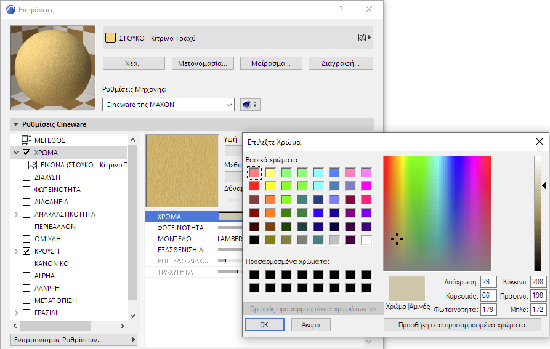The width and height of the screenshot is (550, 349).
Task: Open the surface picker image icon popup
Action: tap(365, 38)
